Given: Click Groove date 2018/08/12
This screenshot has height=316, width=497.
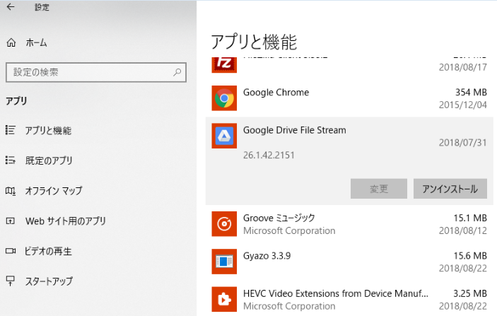Looking at the screenshot, I should click(463, 230).
